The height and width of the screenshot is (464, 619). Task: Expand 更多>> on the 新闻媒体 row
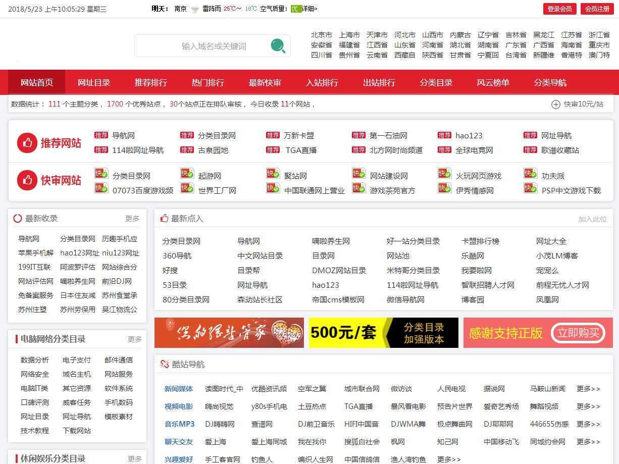588,389
